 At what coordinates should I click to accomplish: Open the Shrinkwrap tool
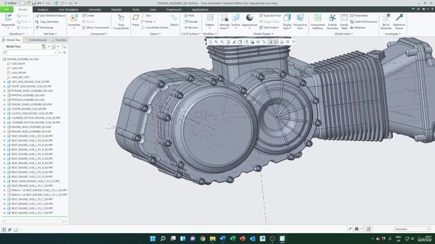pos(44,28)
